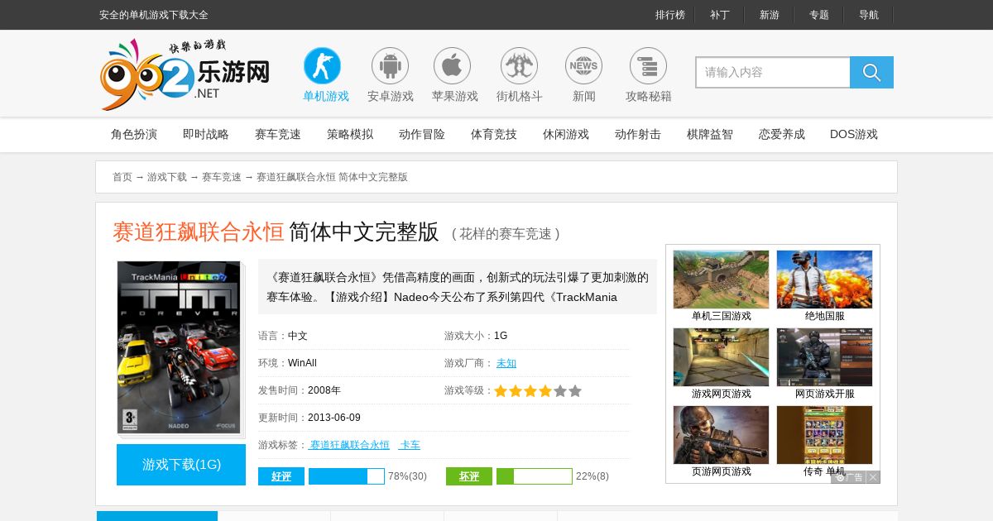Click the game title 赛道狂飙联合永恒
993x521 pixels.
tap(199, 232)
